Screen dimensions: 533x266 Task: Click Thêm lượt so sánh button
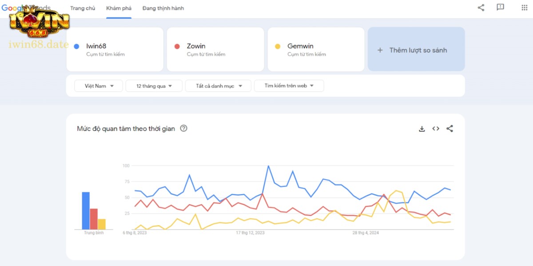(416, 50)
